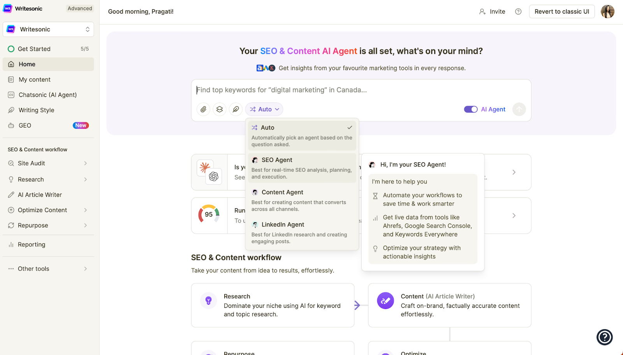Click Revert to classic UI button
This screenshot has width=623, height=355.
[562, 12]
